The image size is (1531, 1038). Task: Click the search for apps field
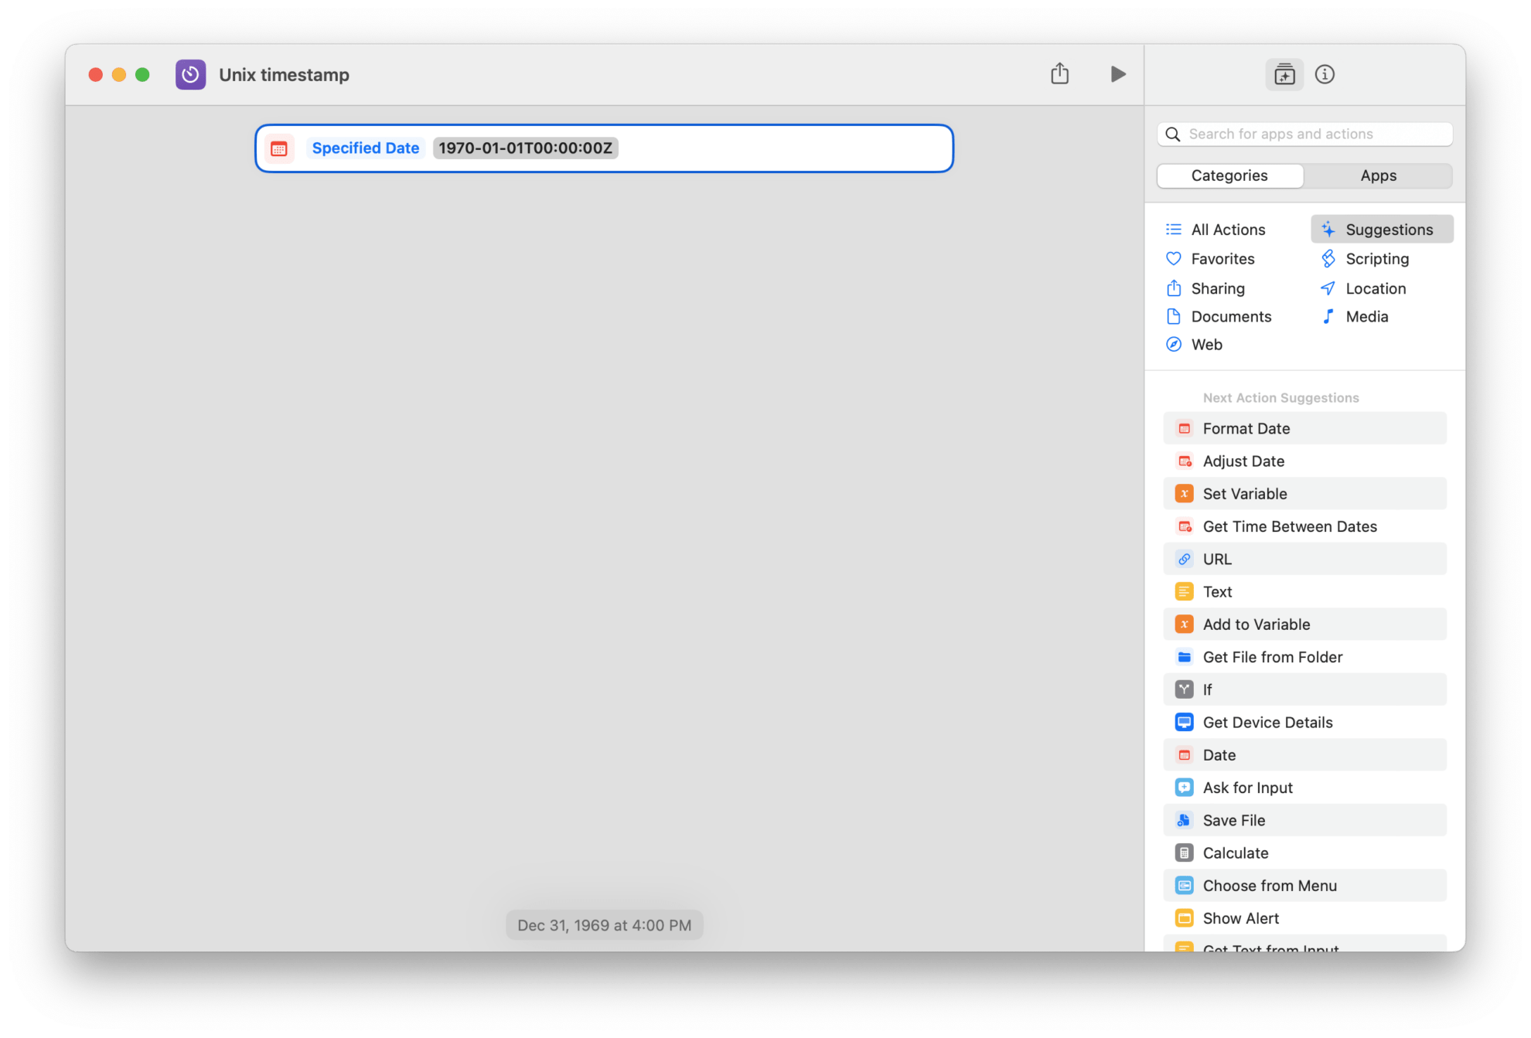(x=1304, y=133)
